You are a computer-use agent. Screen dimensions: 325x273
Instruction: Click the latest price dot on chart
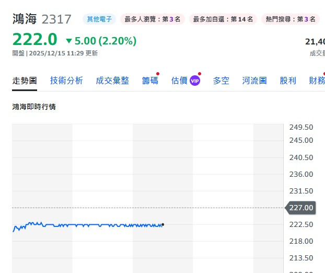click(x=162, y=224)
